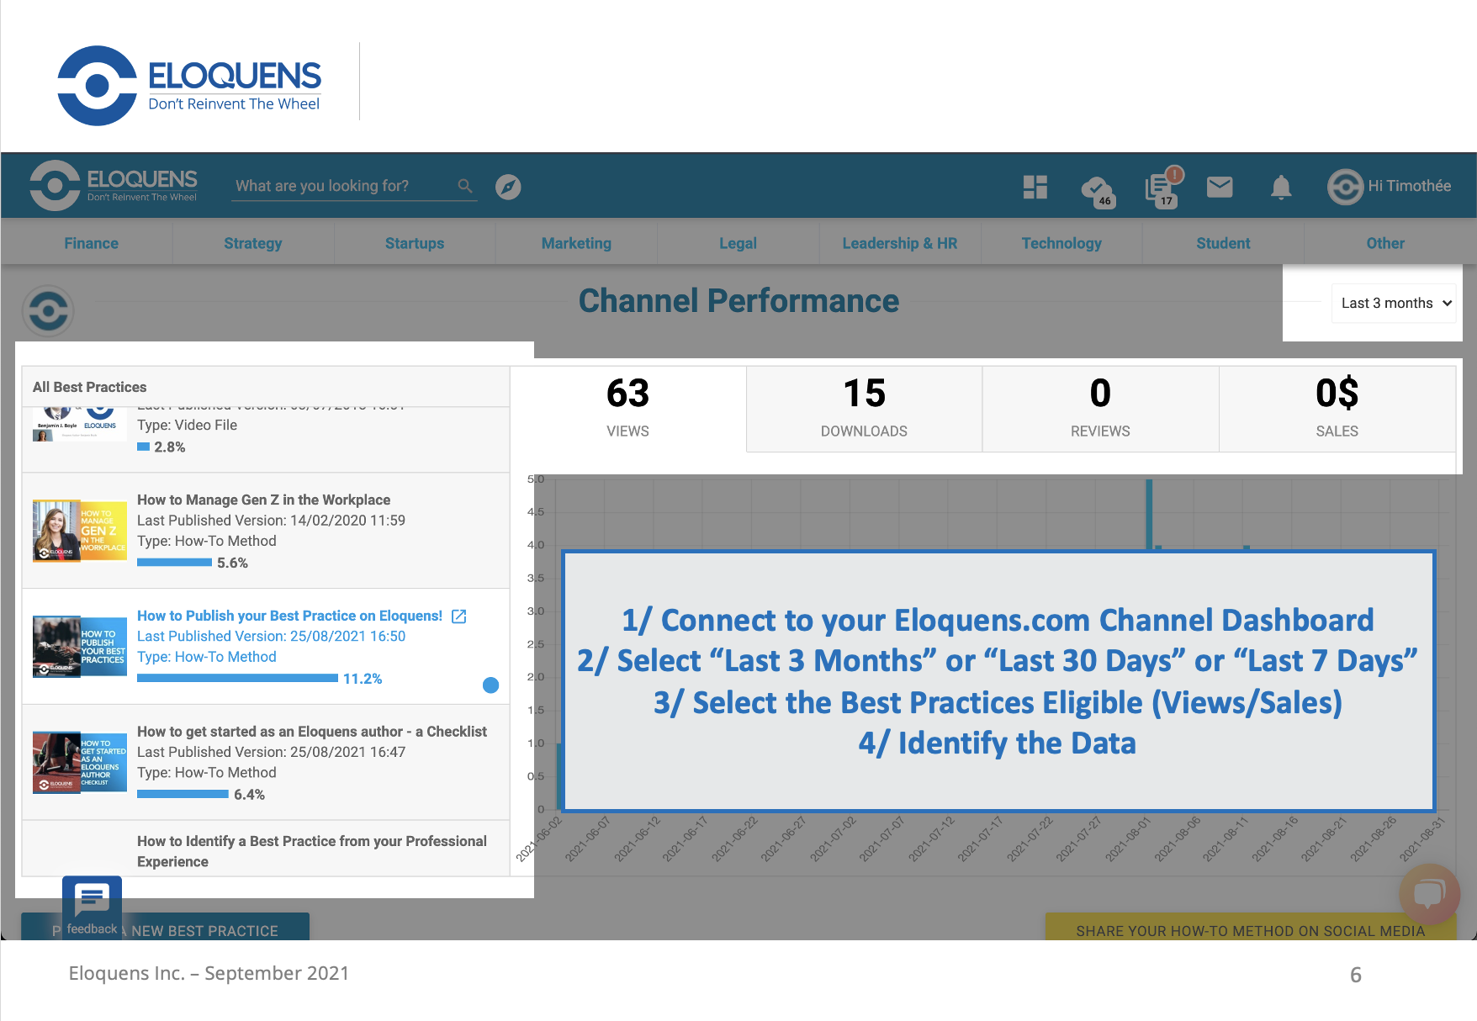
Task: Open 'How to Publish your Best Practice on Eloquens!' link
Action: [x=289, y=616]
